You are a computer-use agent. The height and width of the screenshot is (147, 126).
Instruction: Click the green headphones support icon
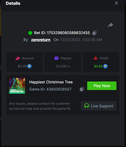87,106
